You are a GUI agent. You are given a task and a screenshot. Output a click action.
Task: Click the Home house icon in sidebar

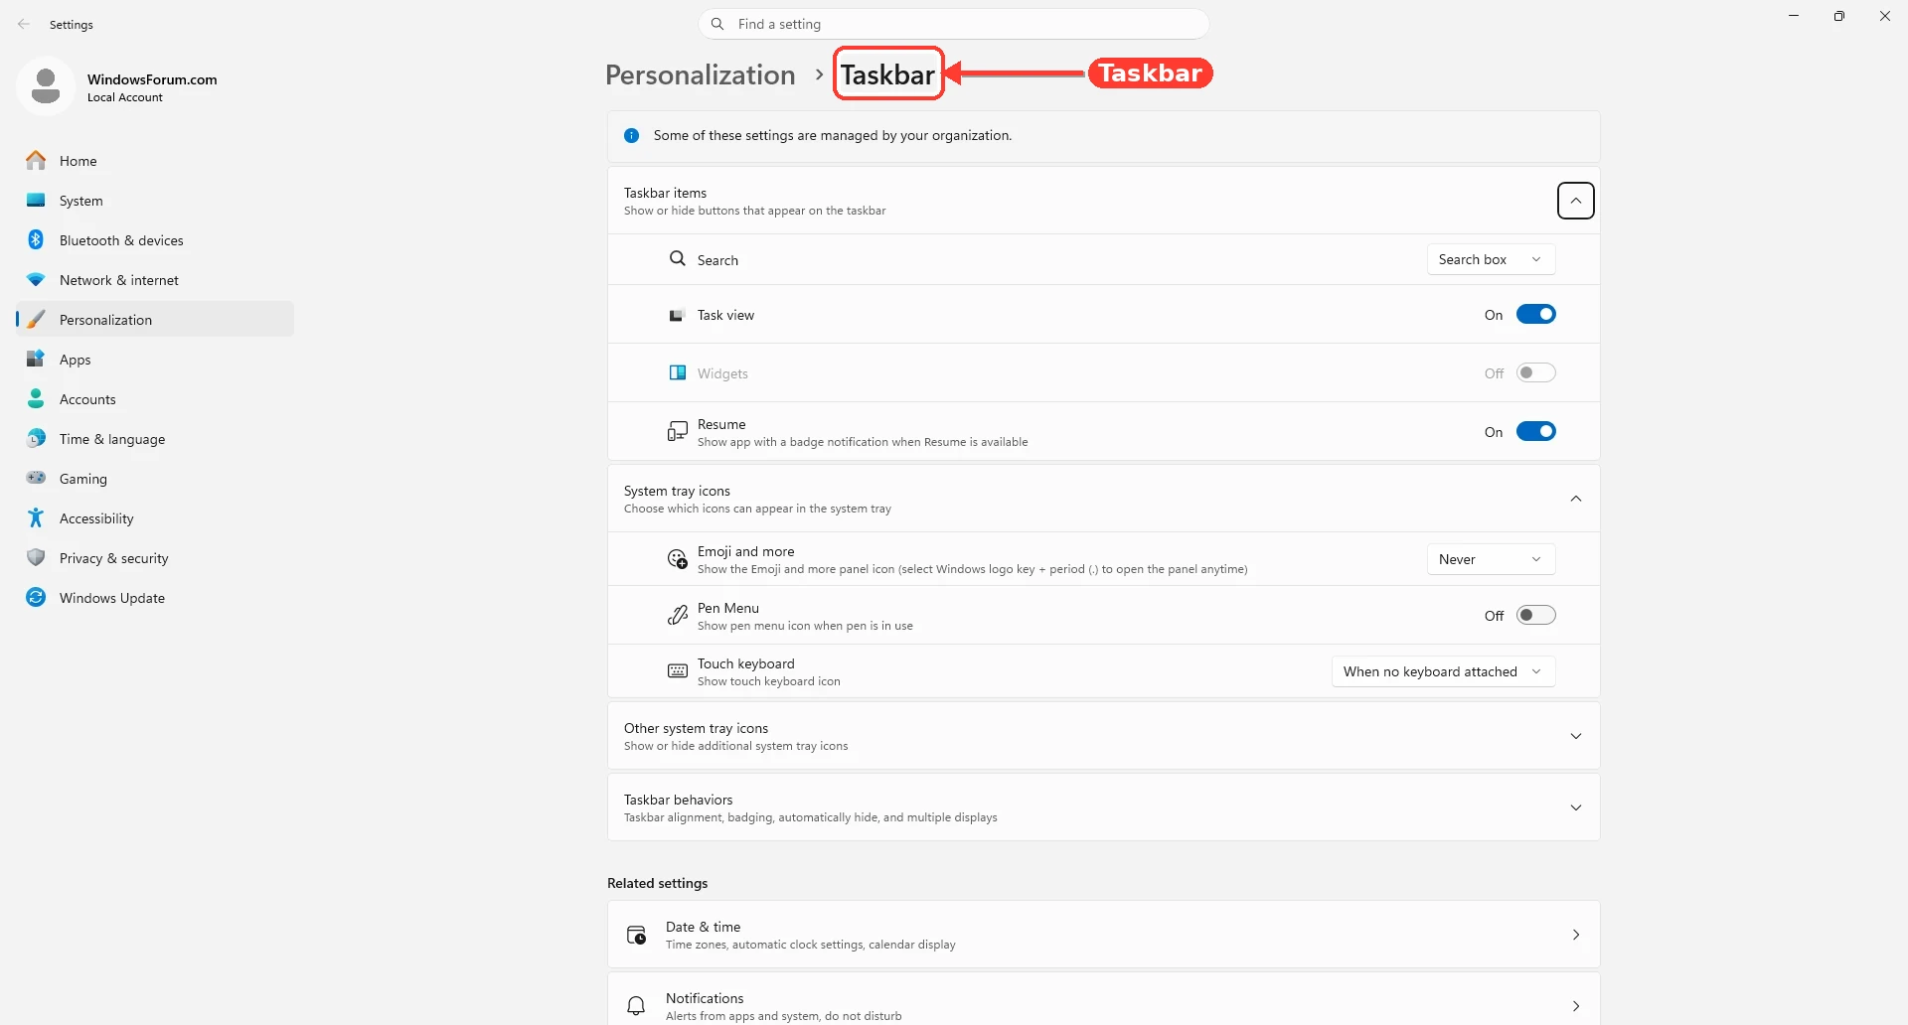click(x=36, y=160)
